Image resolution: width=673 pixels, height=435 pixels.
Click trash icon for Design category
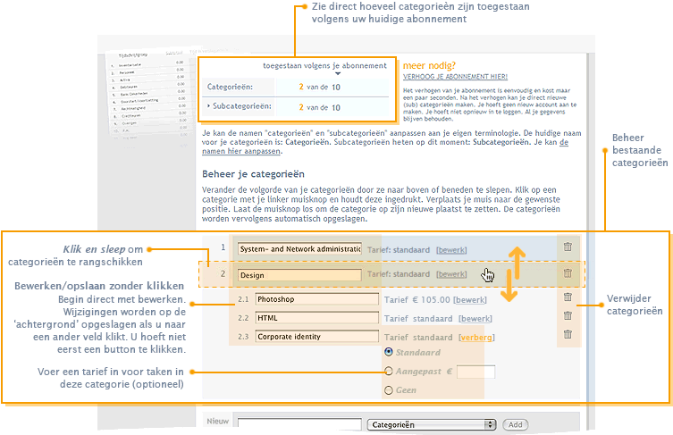(x=567, y=273)
